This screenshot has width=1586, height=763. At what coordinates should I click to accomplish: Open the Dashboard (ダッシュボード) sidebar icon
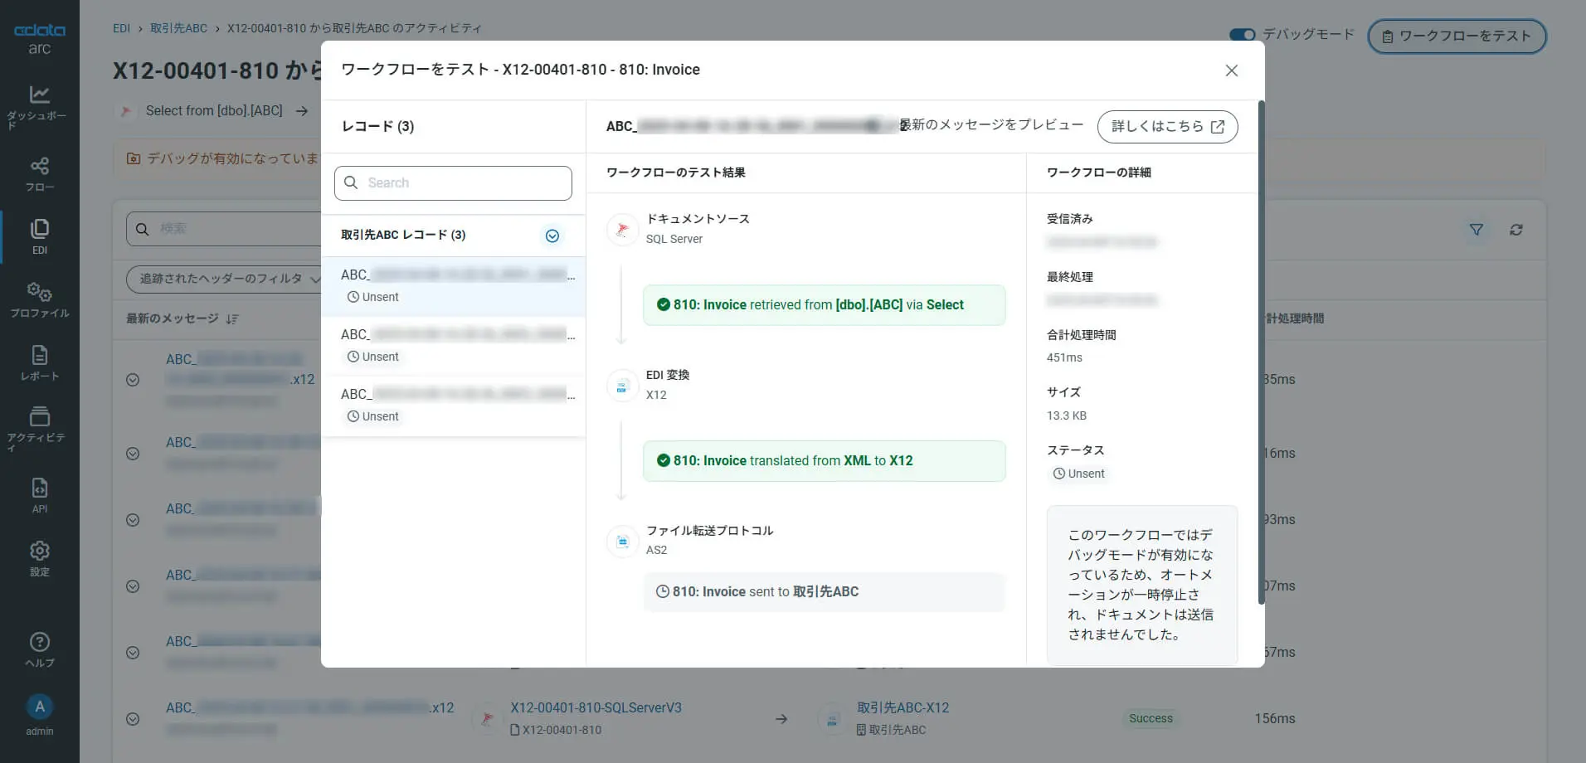point(39,107)
